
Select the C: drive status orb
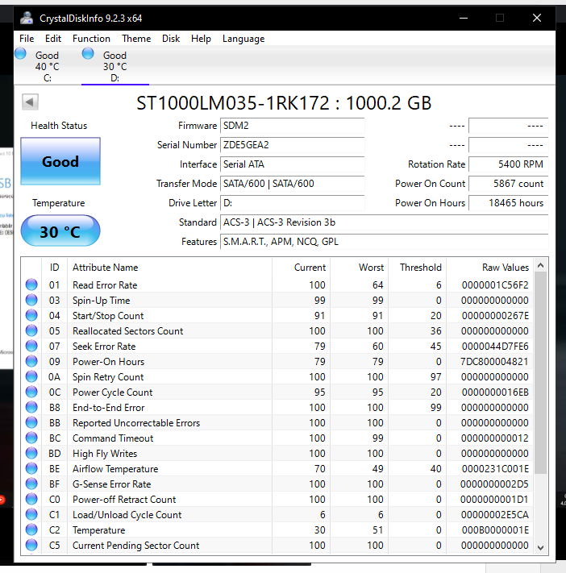20,54
